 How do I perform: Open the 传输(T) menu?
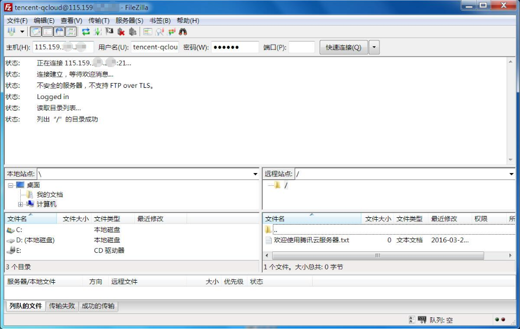pos(99,20)
